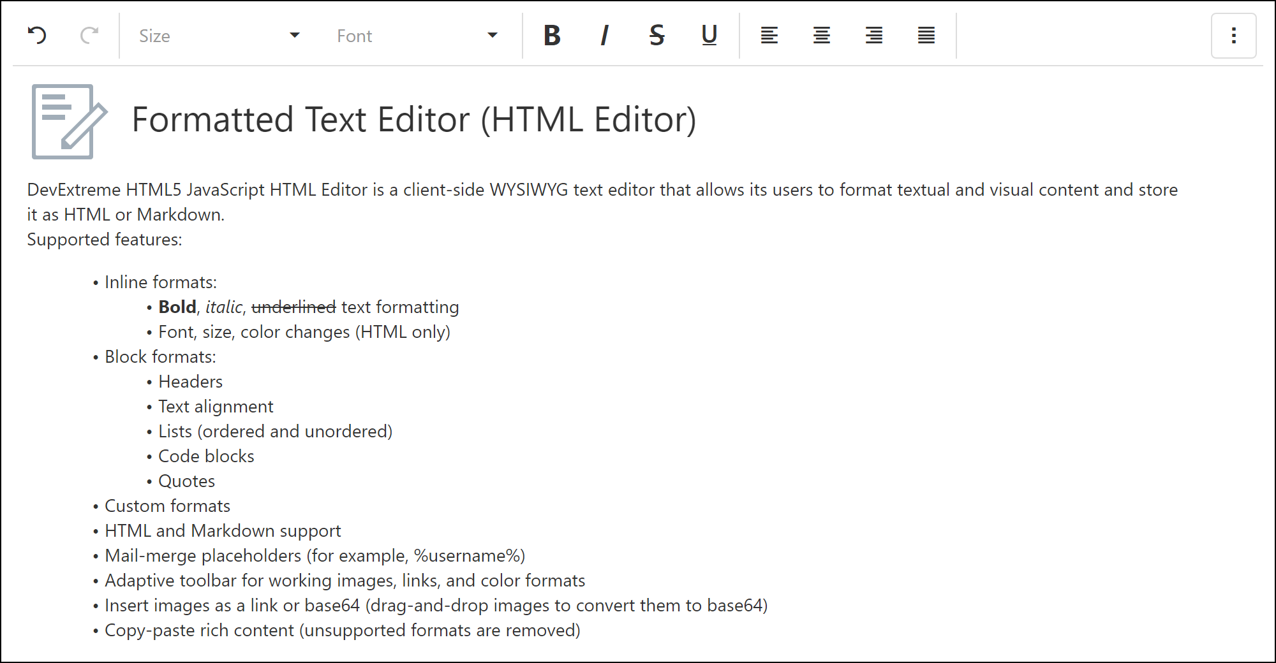The width and height of the screenshot is (1276, 663).
Task: Center align the text
Action: tap(822, 35)
